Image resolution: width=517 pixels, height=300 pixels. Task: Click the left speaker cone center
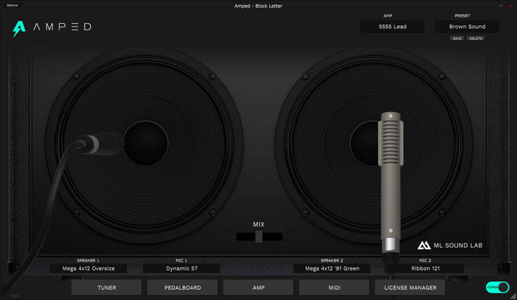146,143
